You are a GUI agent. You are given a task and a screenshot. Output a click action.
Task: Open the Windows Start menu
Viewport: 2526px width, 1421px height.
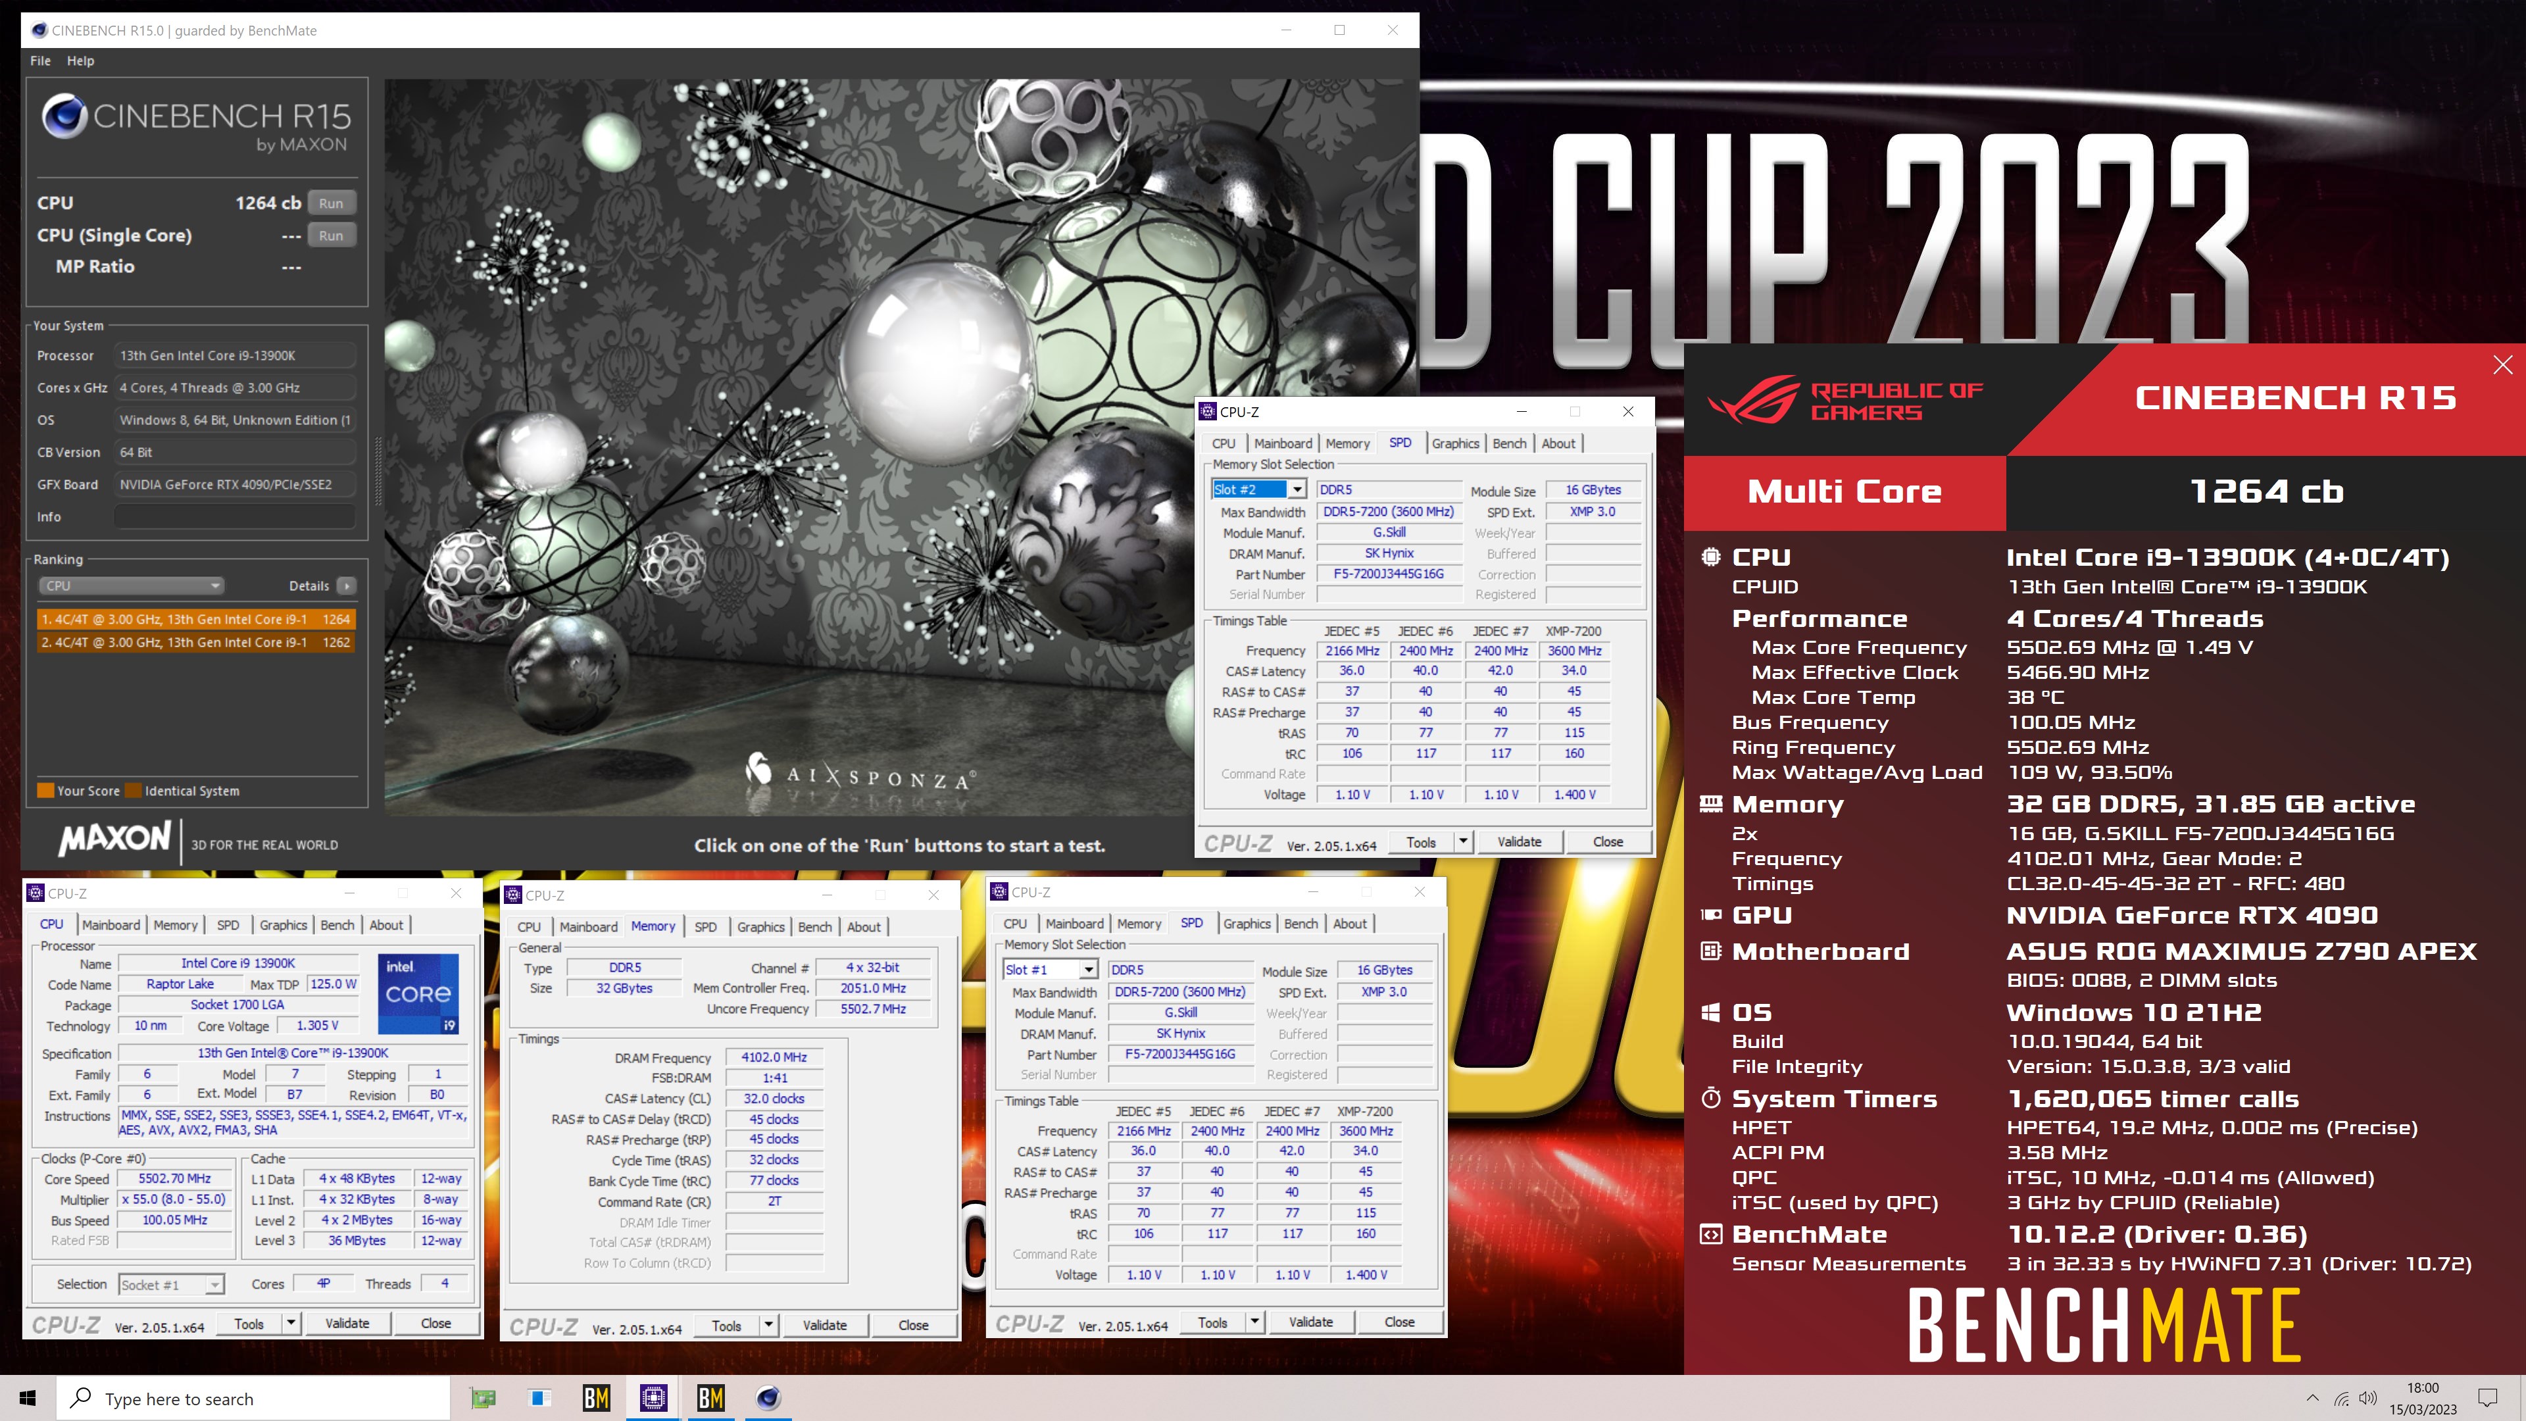(28, 1397)
